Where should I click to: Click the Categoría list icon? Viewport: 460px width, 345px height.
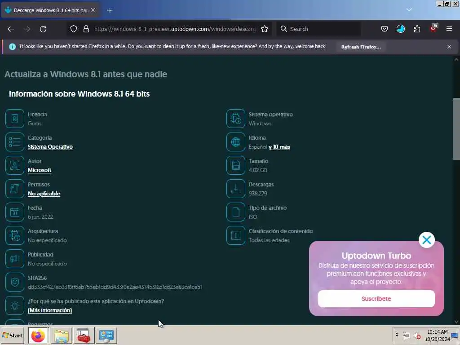click(15, 142)
